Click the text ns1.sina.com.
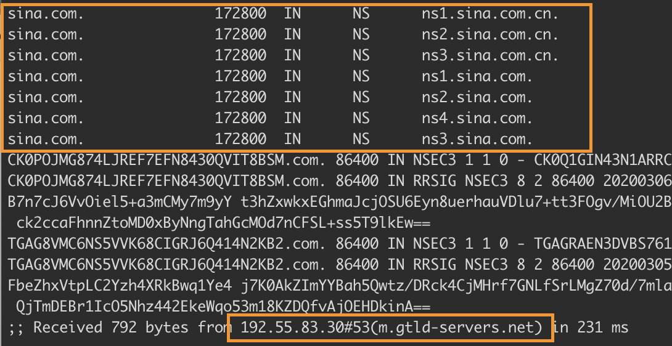Image resolution: width=672 pixels, height=346 pixels. point(477,77)
